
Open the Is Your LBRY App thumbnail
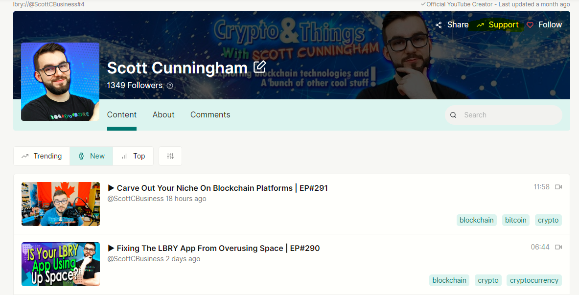[x=61, y=264]
